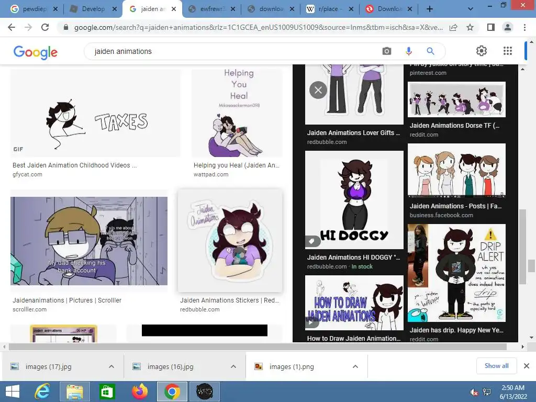Expand options for images (16).jpg download
The height and width of the screenshot is (402, 536).
pyautogui.click(x=233, y=366)
